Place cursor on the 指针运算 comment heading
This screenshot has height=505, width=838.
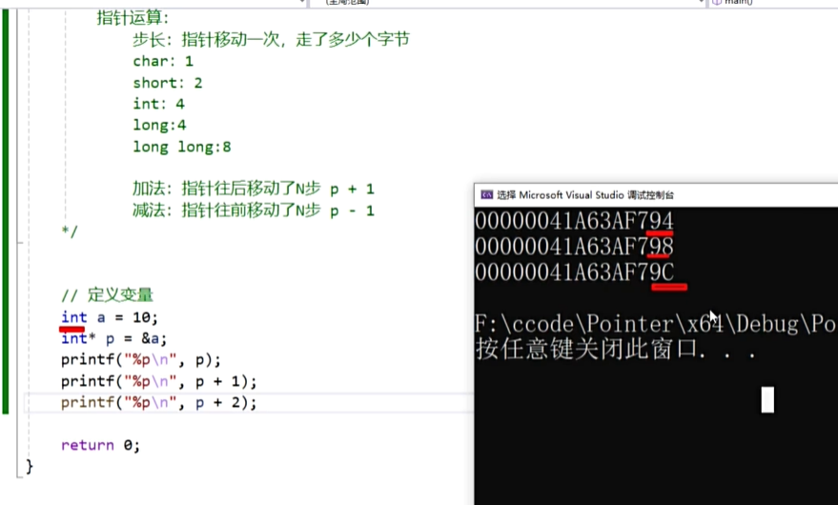click(133, 18)
